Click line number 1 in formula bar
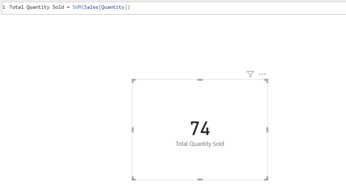 (x=4, y=7)
